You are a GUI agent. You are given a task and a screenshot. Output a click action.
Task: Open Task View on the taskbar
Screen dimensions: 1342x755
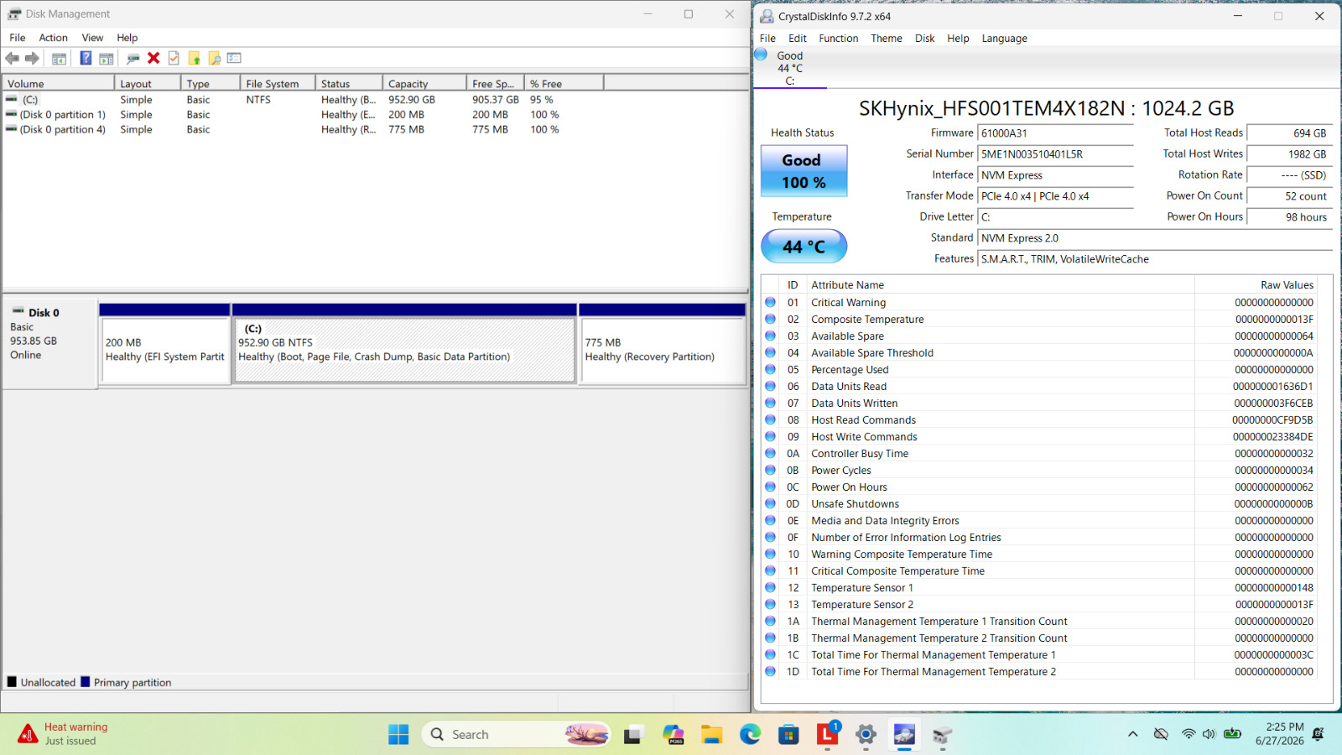pos(633,735)
